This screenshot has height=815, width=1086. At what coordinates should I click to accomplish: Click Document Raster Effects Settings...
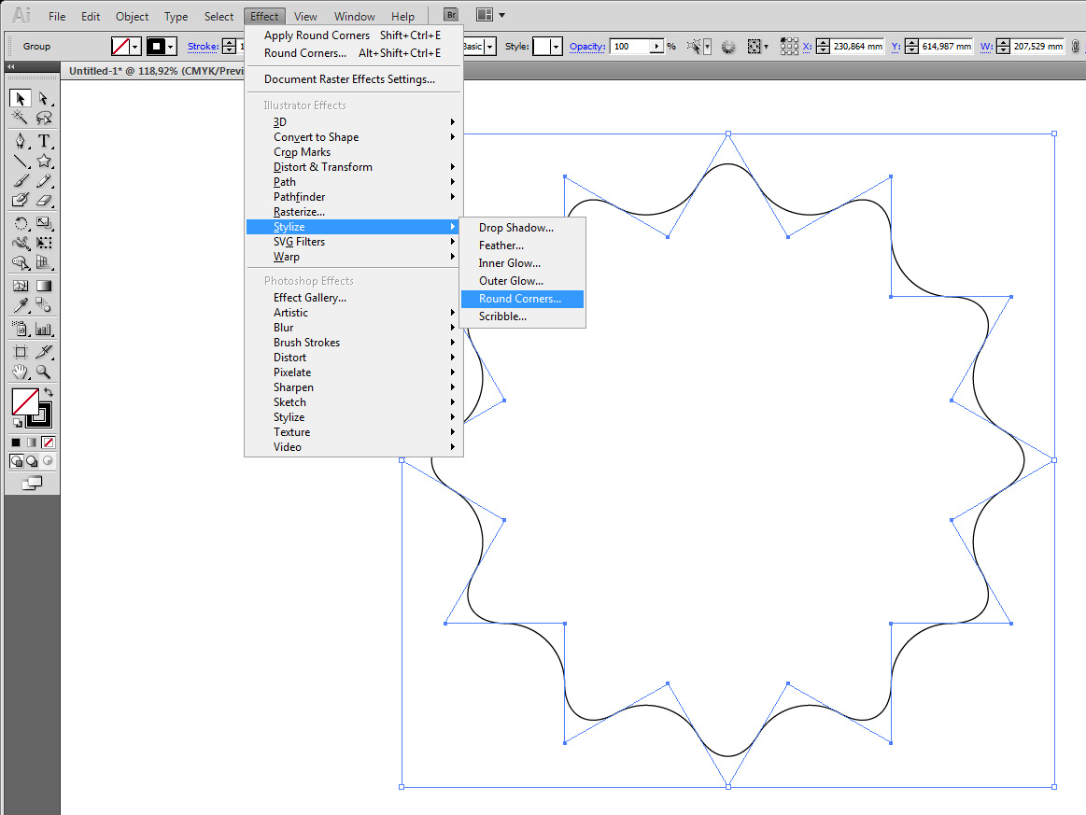(x=349, y=79)
